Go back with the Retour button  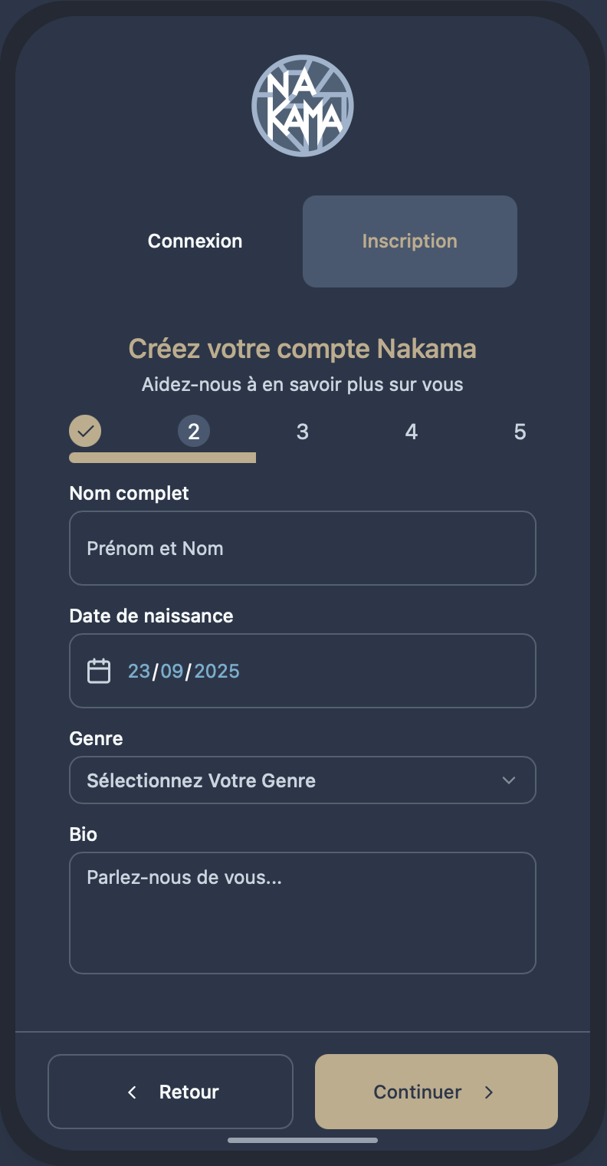tap(170, 1092)
